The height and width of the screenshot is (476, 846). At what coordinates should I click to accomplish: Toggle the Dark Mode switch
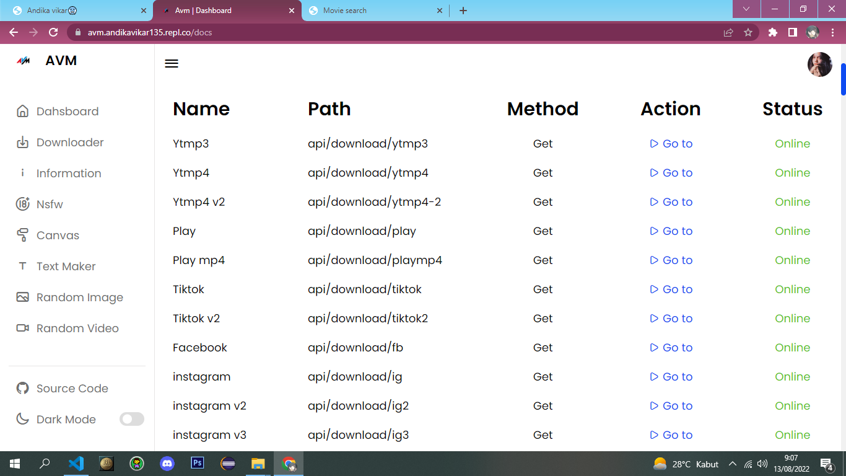click(131, 420)
